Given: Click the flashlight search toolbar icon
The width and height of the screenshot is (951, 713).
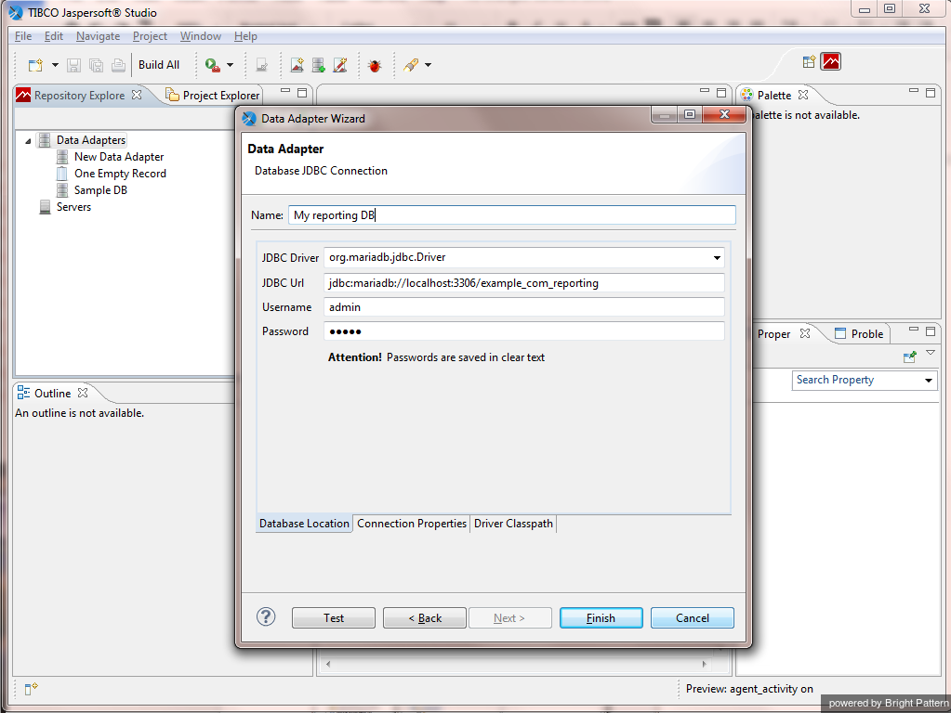Looking at the screenshot, I should [411, 65].
